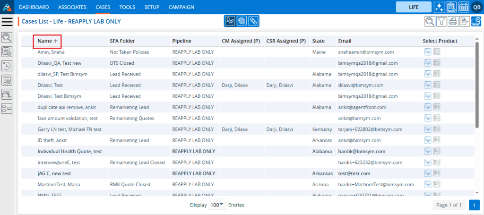Open the CASES menu tab
The height and width of the screenshot is (215, 484).
click(x=103, y=7)
